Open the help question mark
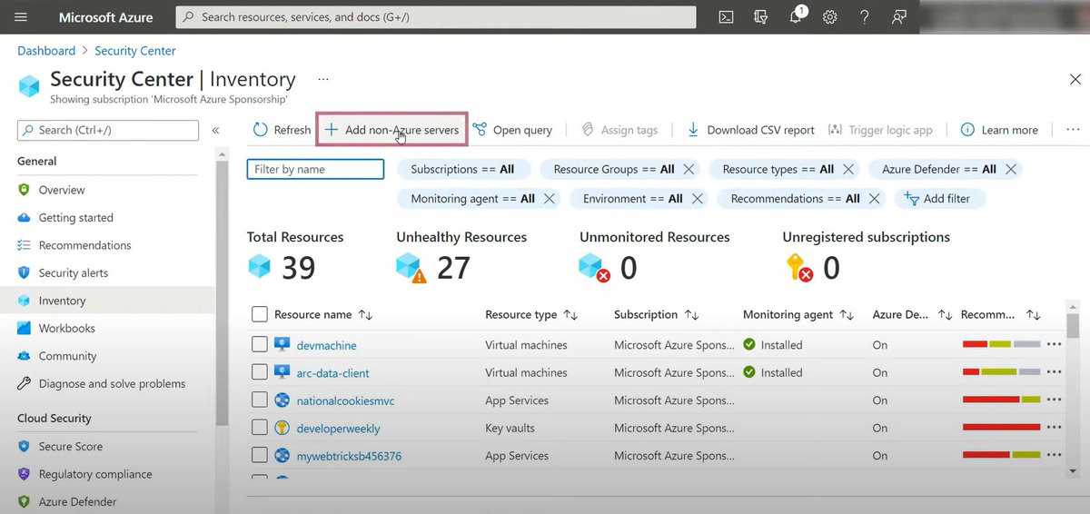The width and height of the screenshot is (1090, 514). (x=865, y=16)
